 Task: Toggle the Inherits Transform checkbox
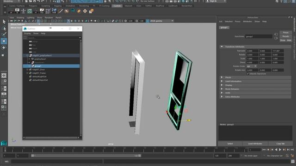(247, 74)
